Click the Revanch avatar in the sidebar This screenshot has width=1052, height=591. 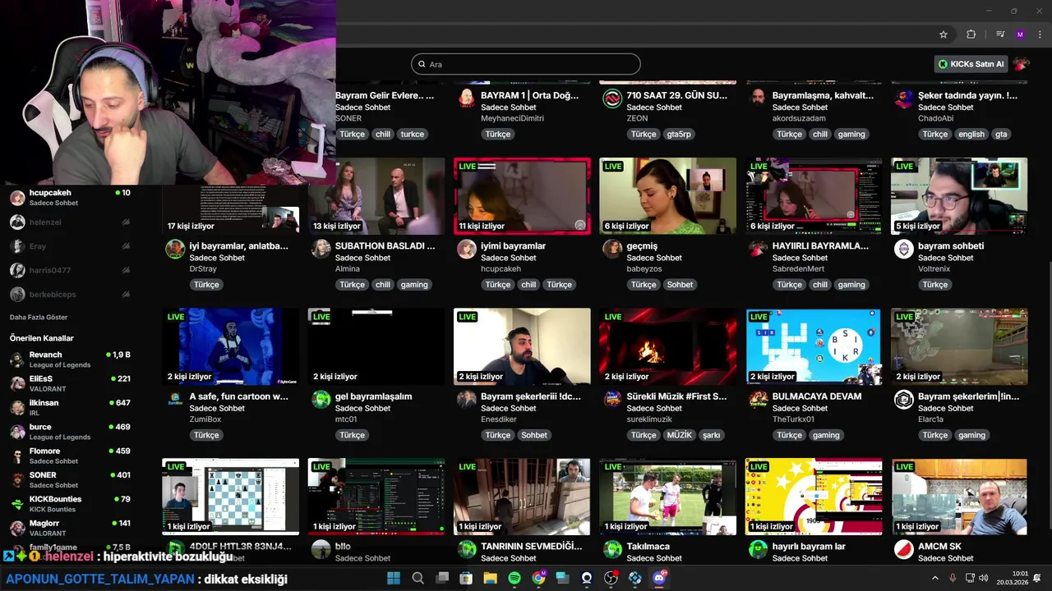click(x=17, y=360)
